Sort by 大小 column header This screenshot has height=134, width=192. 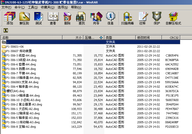pos(73,37)
